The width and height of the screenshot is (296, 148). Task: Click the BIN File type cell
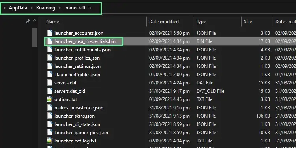(x=204, y=41)
